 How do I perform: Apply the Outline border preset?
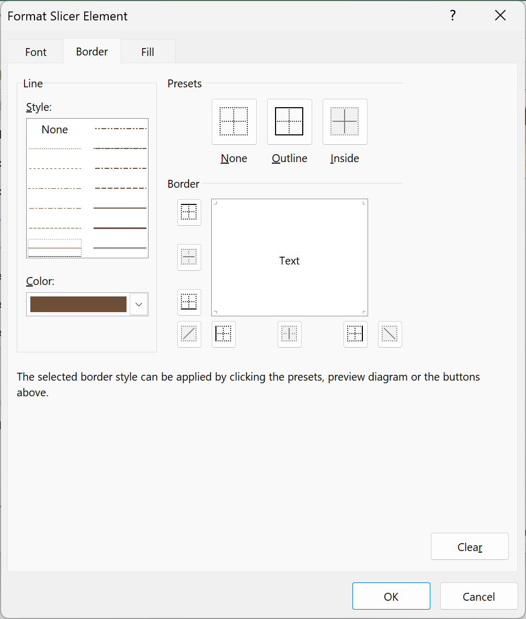290,122
